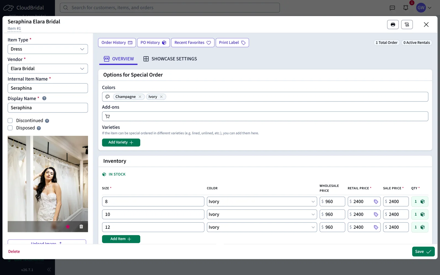Edit wholesale price for size 10 row

click(332, 215)
